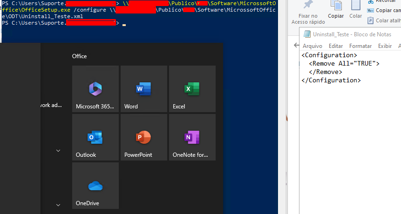This screenshot has height=214, width=401.
Task: Open the Microsoft 365 tile
Action: pyautogui.click(x=95, y=88)
